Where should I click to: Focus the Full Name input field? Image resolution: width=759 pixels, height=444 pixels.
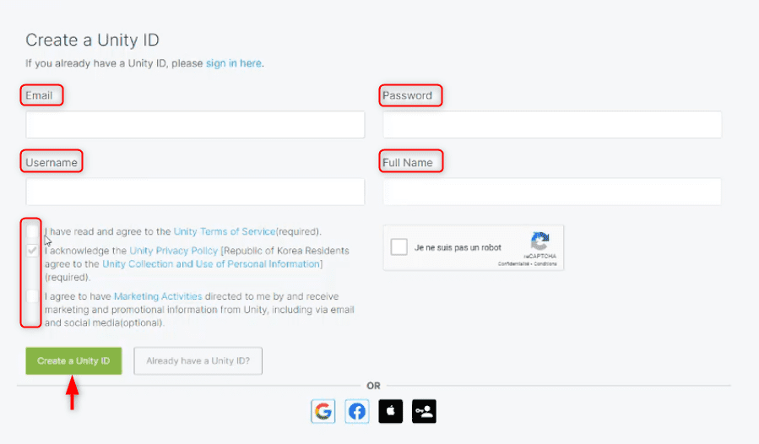point(552,192)
